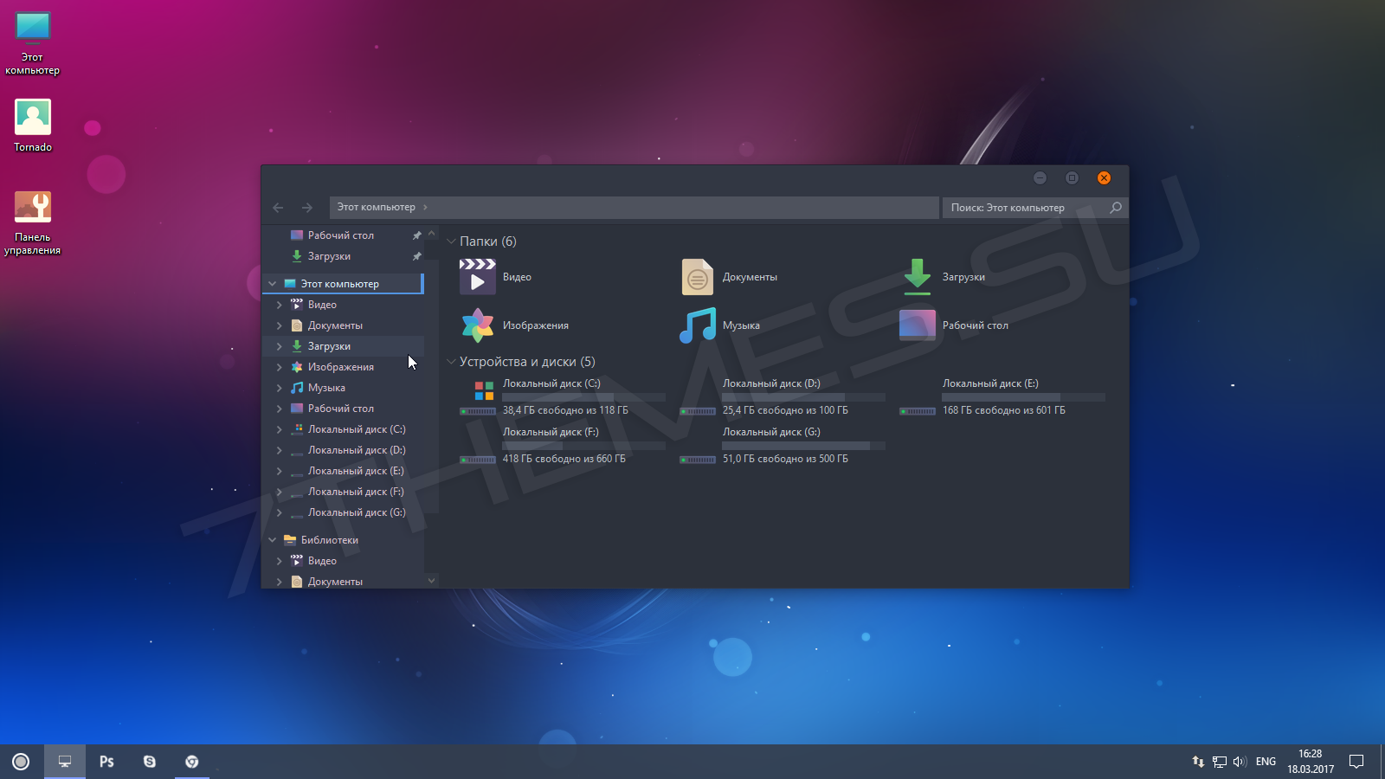Open the volume icon in system tray
Viewport: 1385px width, 779px height.
1240,762
